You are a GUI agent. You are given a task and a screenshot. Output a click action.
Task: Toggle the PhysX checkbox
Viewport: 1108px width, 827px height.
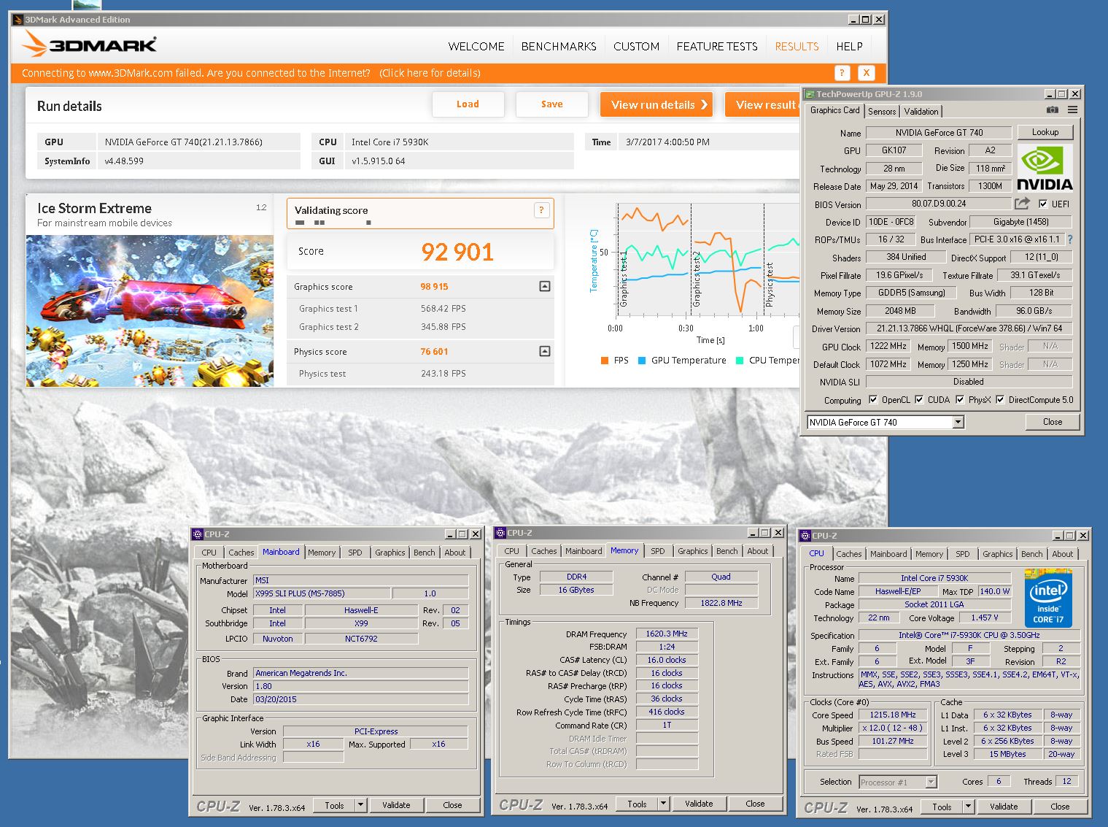960,400
